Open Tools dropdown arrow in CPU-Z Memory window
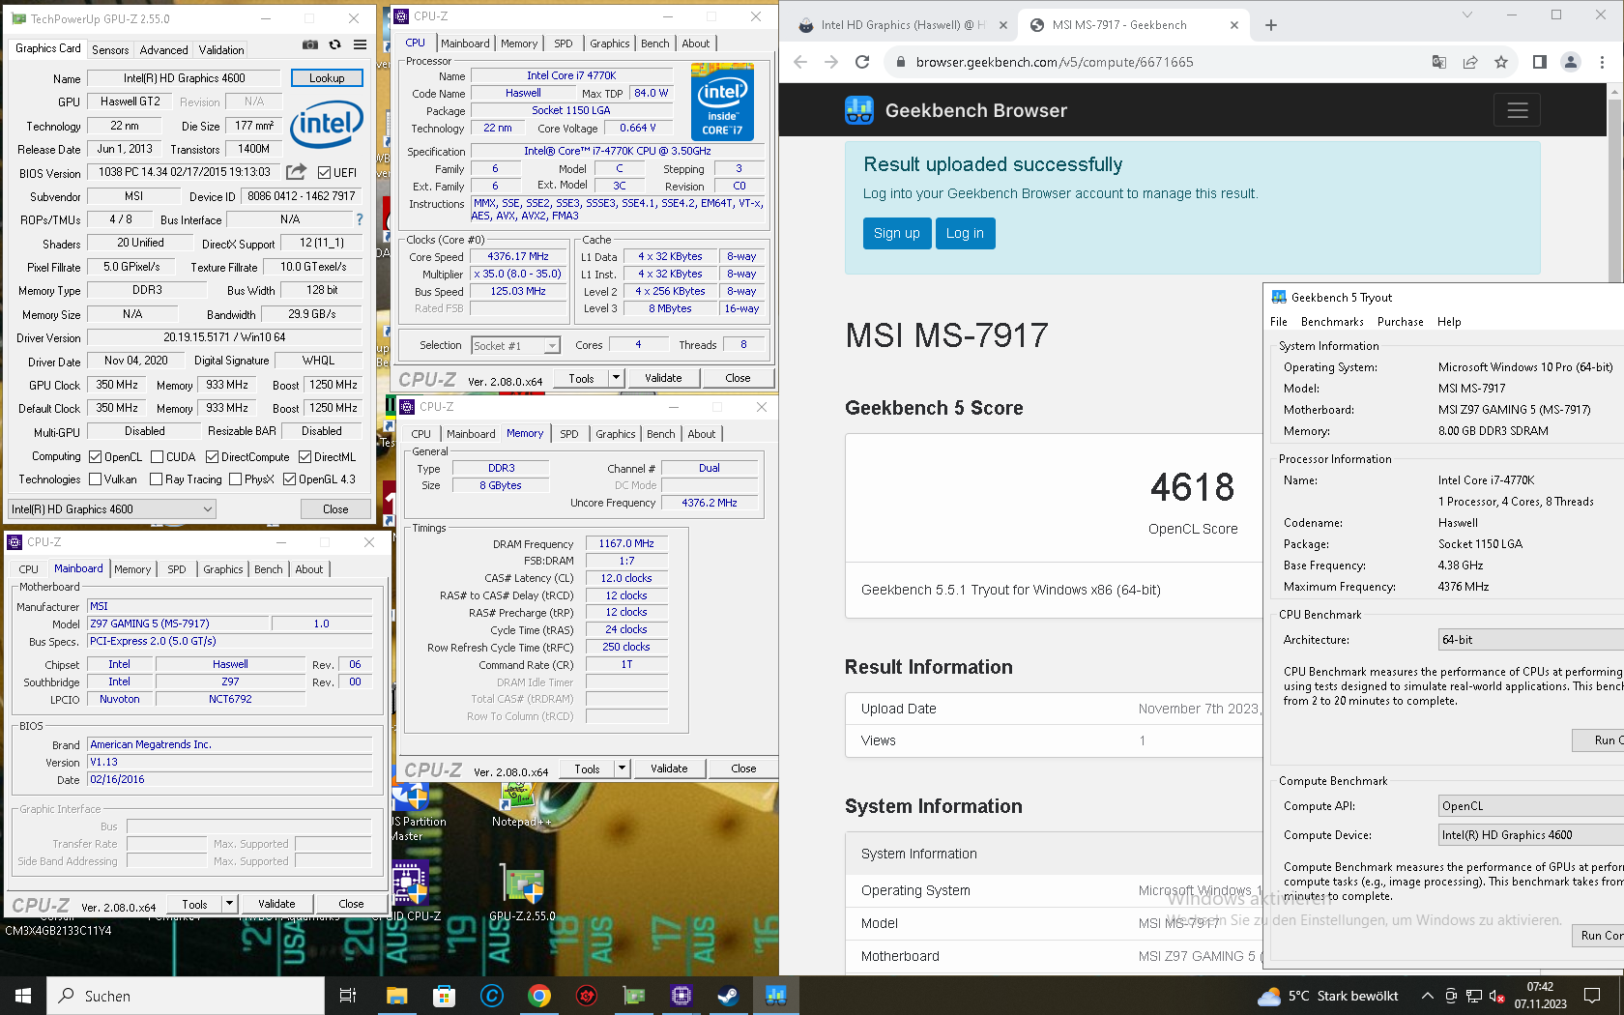1624x1015 pixels. pyautogui.click(x=622, y=768)
